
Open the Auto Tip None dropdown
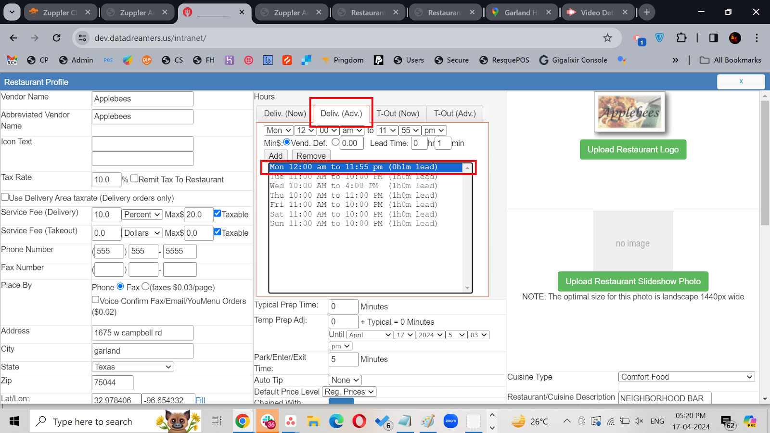click(345, 380)
